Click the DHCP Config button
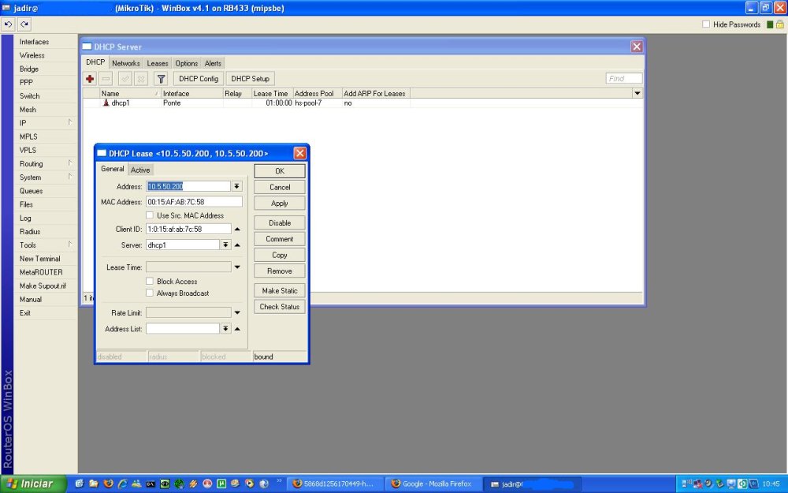 coord(199,78)
